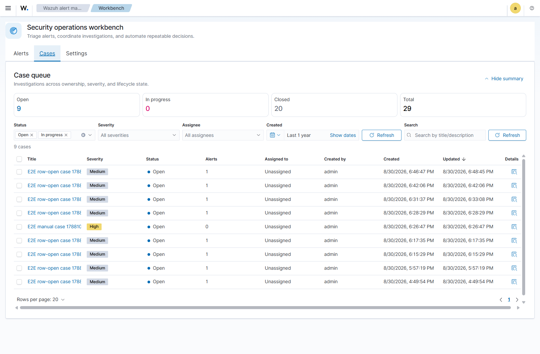Open the row-open case updated 4:49:54 PM
Screen dimensions: 540x354
coord(54,282)
